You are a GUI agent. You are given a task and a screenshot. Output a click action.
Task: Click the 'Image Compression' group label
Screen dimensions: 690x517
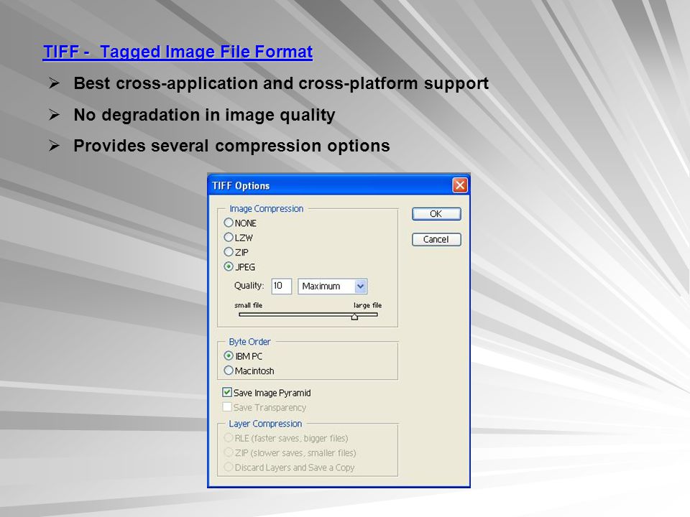point(266,209)
